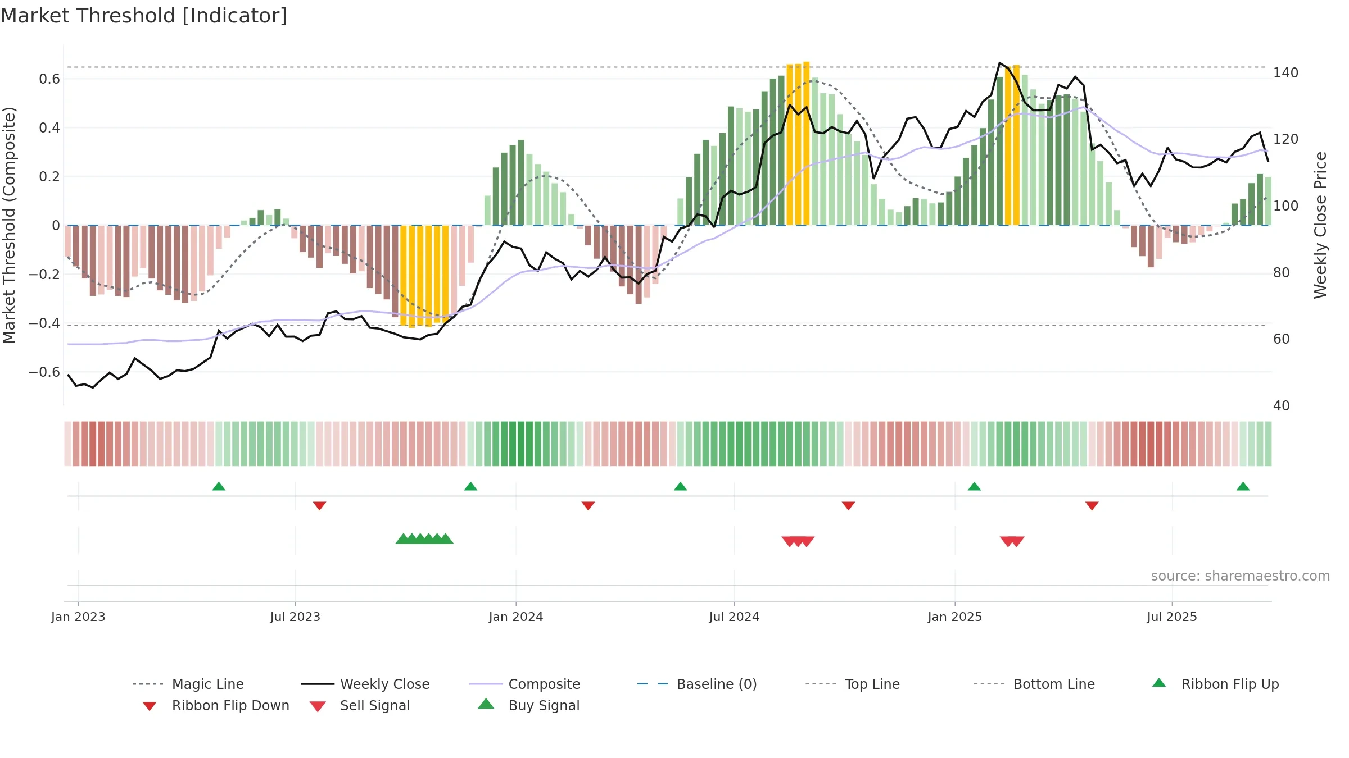Viewport: 1349px width, 758px height.
Task: Toggle the Bottom Line legend entry
Action: 1034,684
